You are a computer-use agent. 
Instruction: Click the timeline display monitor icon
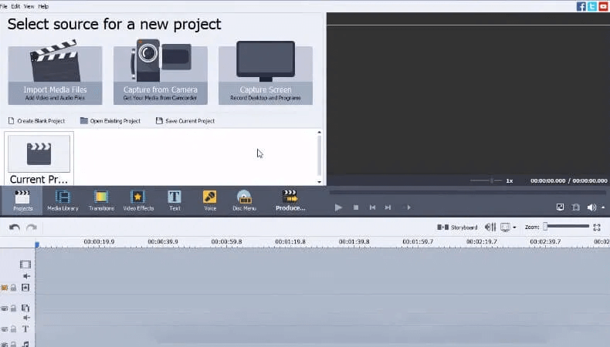505,227
